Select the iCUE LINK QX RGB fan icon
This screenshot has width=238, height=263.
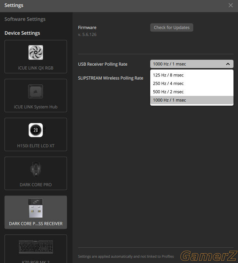(x=36, y=52)
